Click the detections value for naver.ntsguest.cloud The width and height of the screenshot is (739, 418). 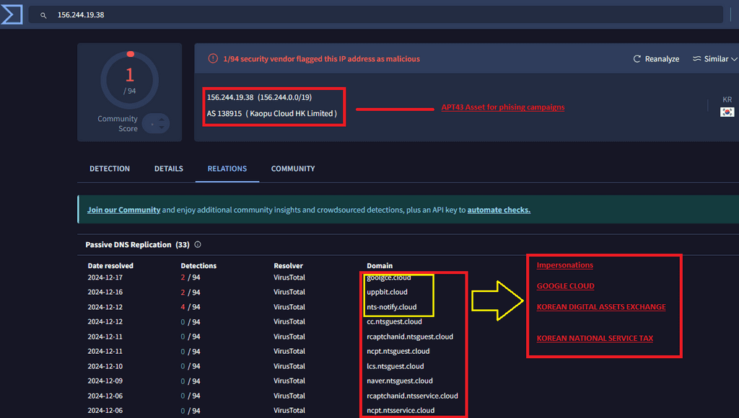pos(191,381)
